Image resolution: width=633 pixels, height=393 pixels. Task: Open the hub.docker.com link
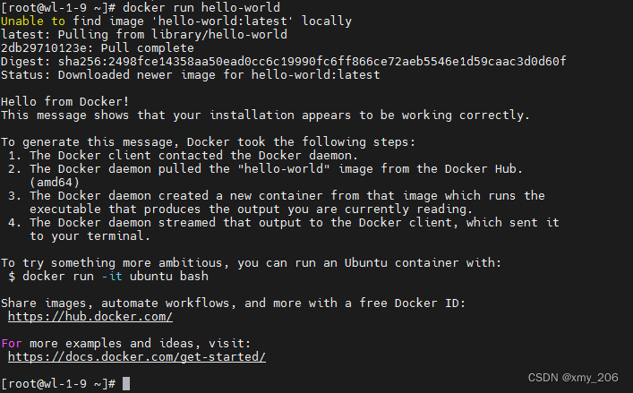(x=90, y=317)
